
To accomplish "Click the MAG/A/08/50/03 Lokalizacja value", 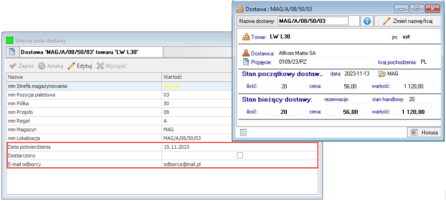I will click(x=183, y=138).
